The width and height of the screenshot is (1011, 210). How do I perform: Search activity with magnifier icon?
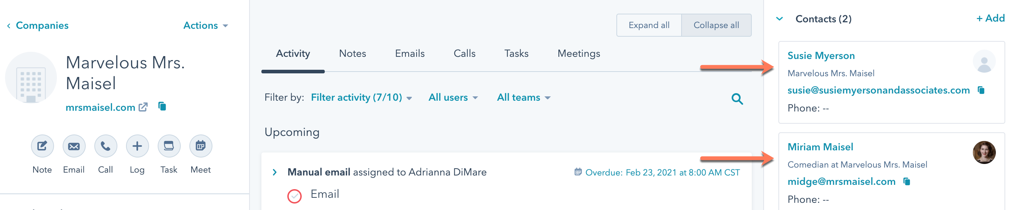point(737,99)
